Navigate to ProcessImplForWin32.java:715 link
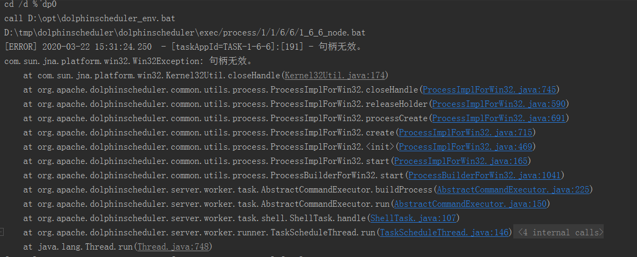 click(465, 132)
